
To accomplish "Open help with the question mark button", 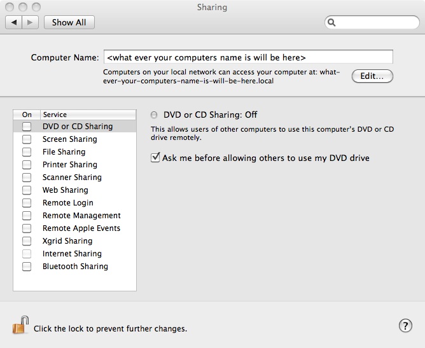I will [x=405, y=326].
